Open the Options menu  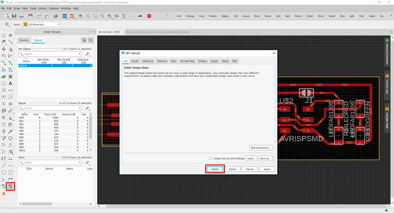54,8
